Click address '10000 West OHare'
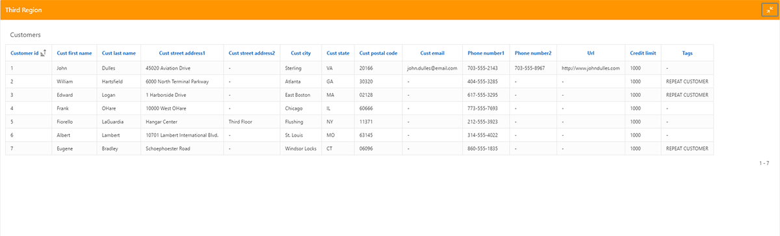Image resolution: width=780 pixels, height=236 pixels. pyautogui.click(x=166, y=108)
